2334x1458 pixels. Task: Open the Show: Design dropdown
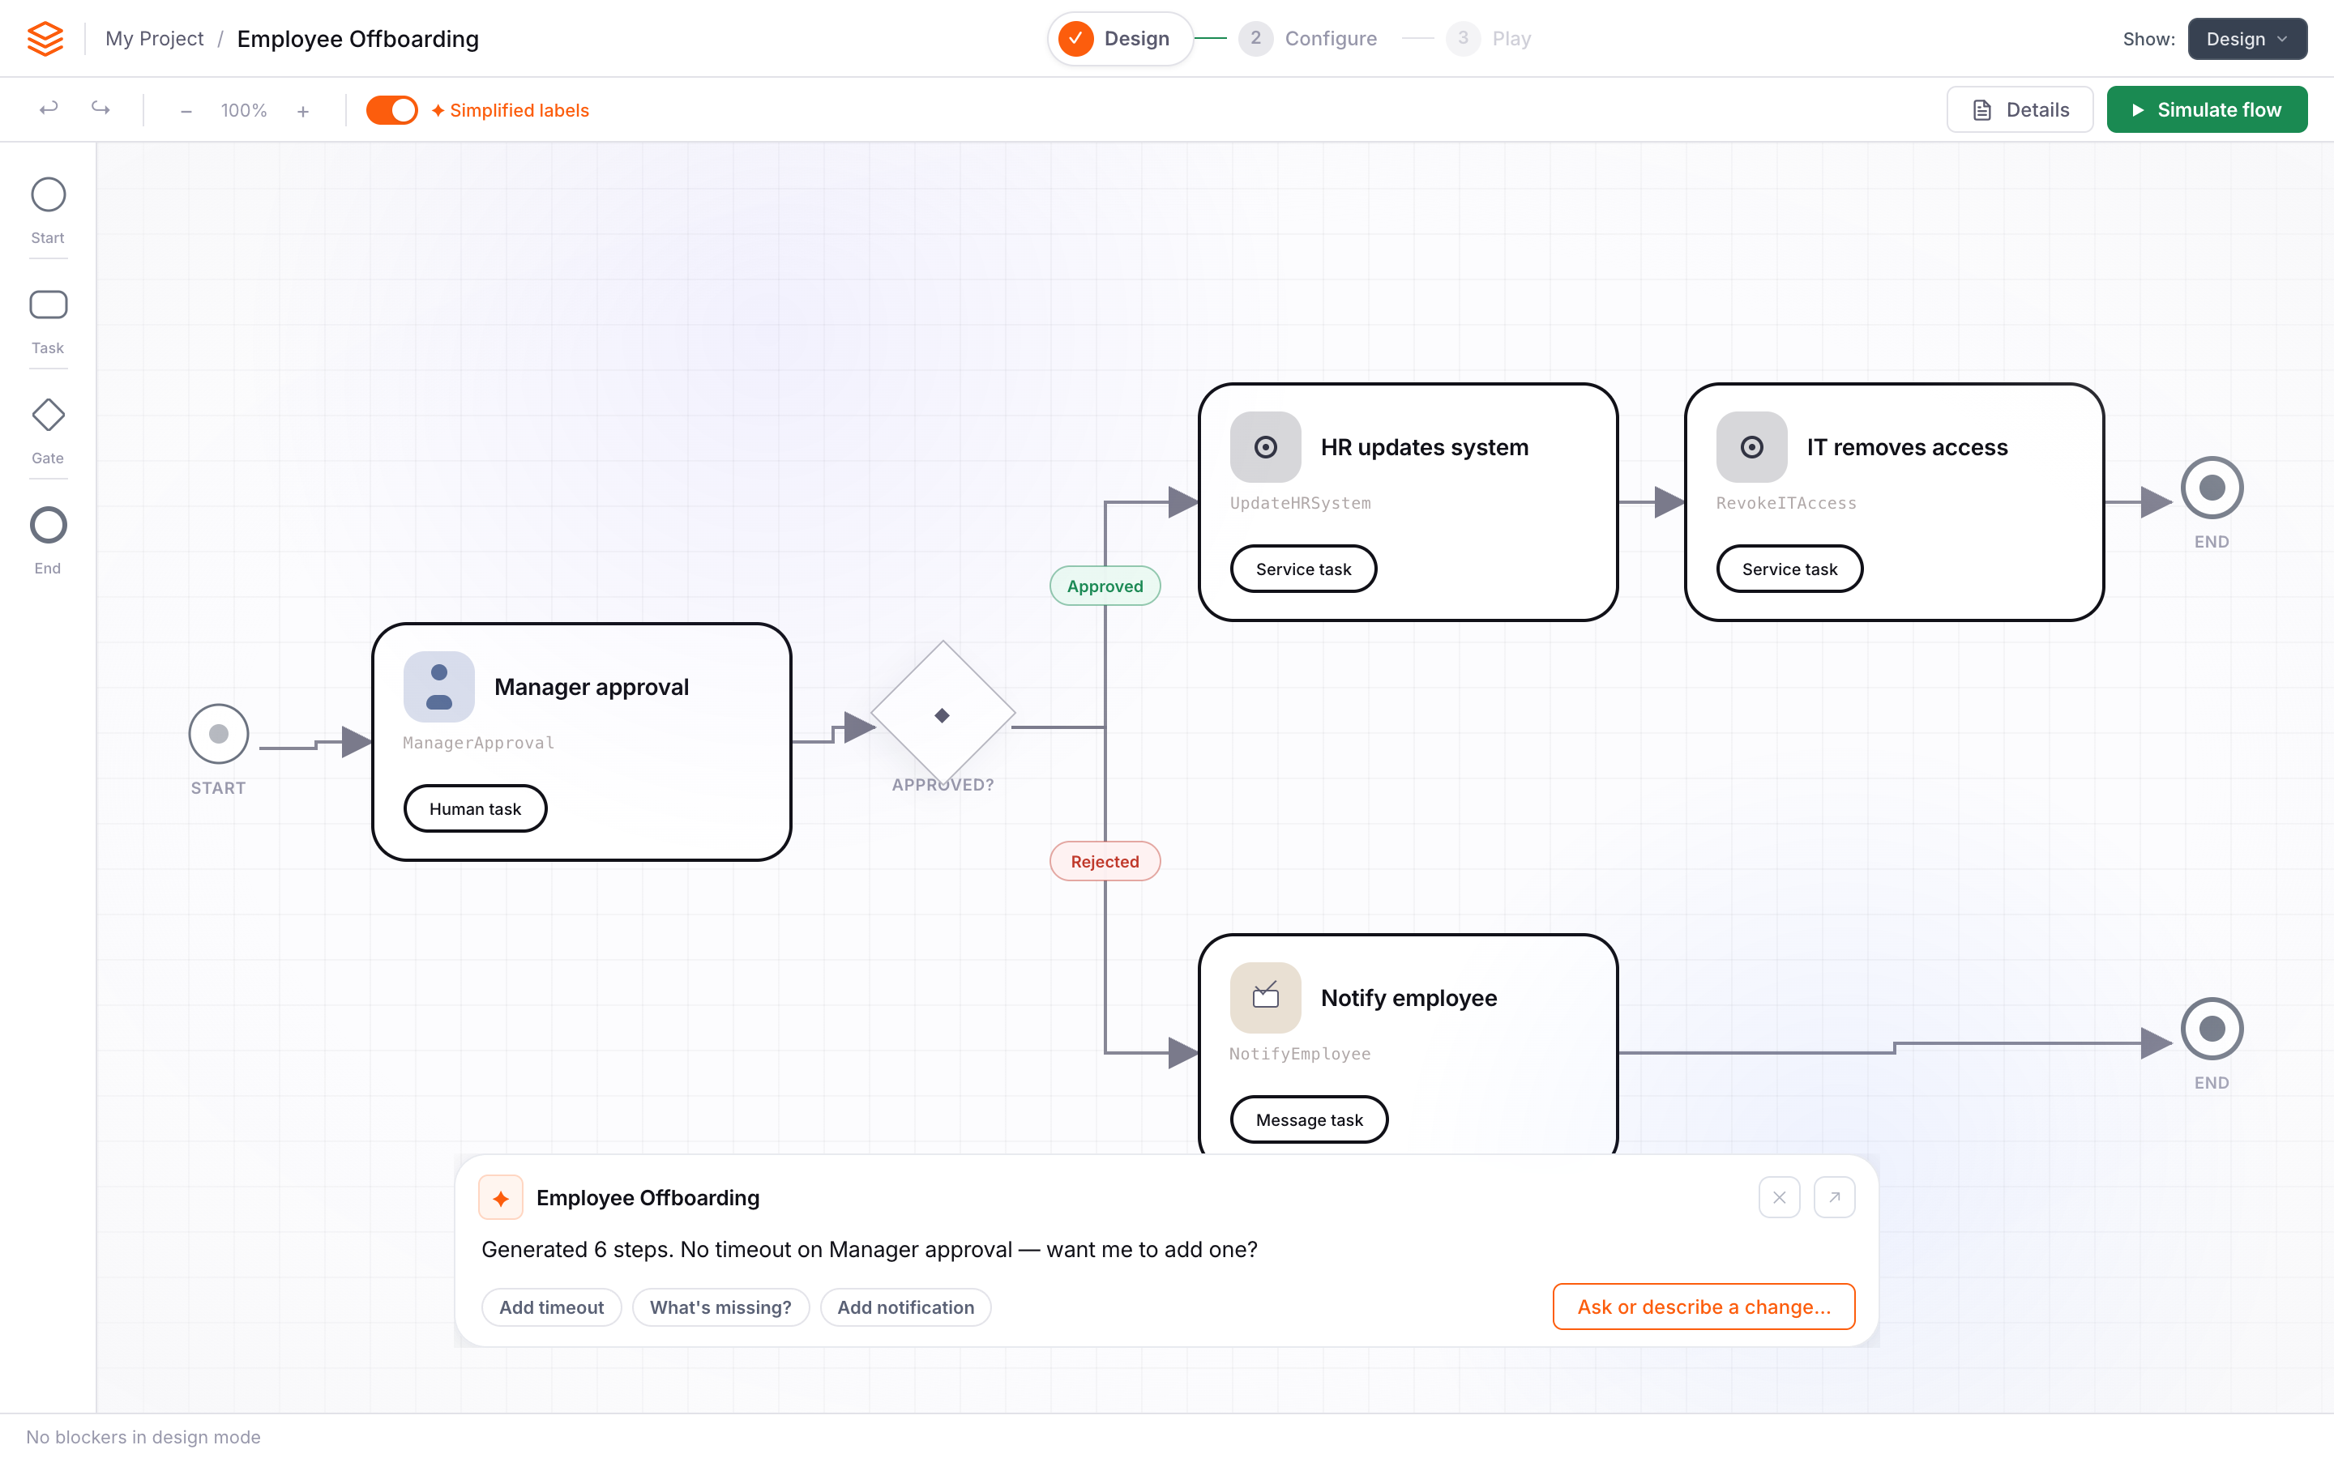2246,39
